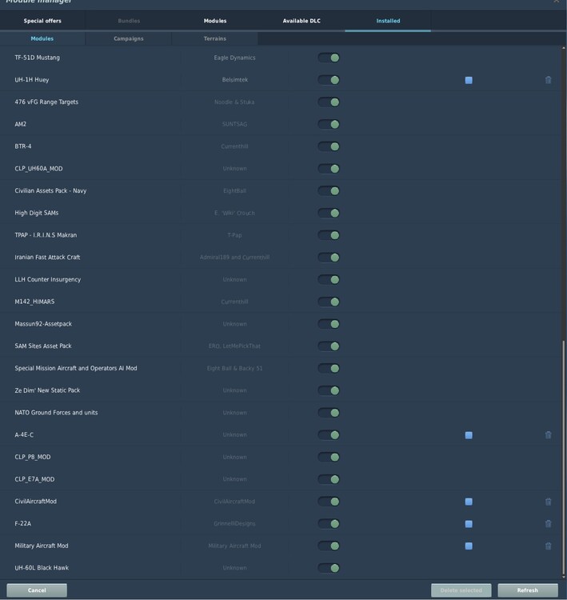Image resolution: width=567 pixels, height=600 pixels.
Task: Click the trash icon for UH-1H Huey
Action: click(x=548, y=80)
